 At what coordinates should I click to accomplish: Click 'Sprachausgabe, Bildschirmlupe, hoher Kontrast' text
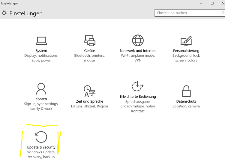click(x=138, y=106)
